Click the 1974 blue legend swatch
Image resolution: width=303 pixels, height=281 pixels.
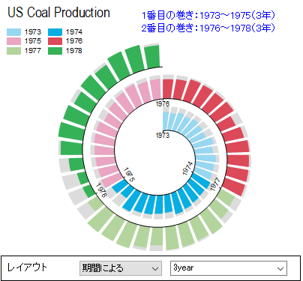click(x=55, y=32)
